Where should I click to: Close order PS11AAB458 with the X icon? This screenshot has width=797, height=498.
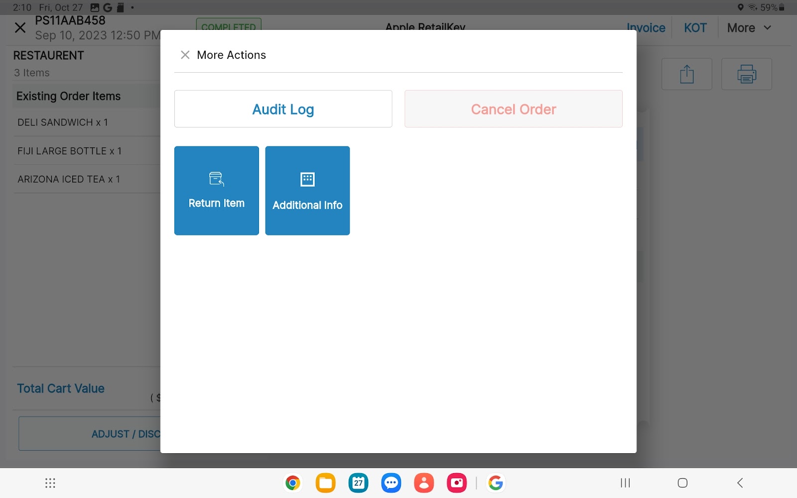pos(20,28)
